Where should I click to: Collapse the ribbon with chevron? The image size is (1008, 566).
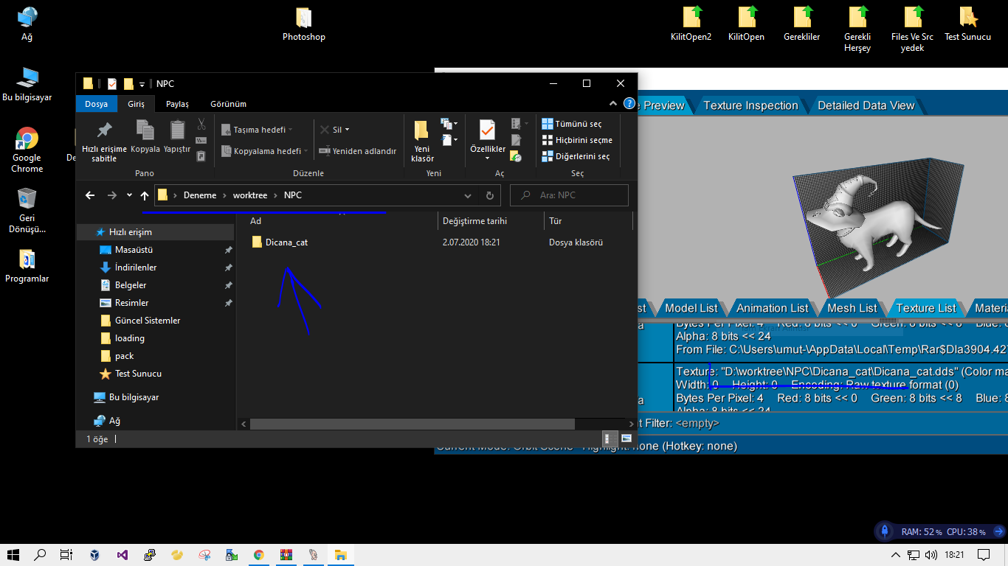click(613, 104)
